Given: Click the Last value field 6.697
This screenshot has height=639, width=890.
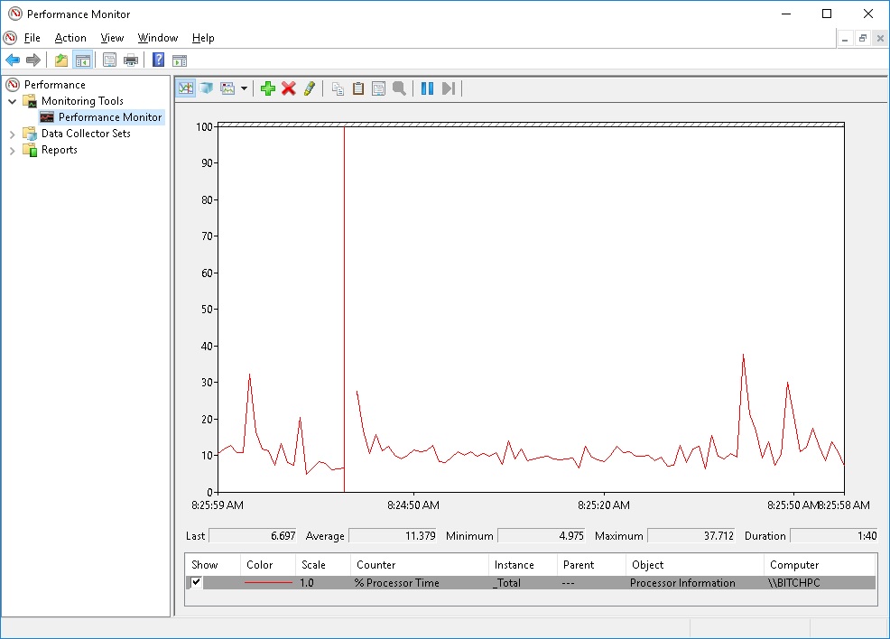Looking at the screenshot, I should [x=253, y=536].
